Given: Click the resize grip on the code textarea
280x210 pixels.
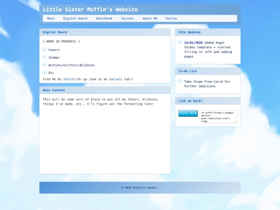Looking at the screenshot, I should 236,122.
